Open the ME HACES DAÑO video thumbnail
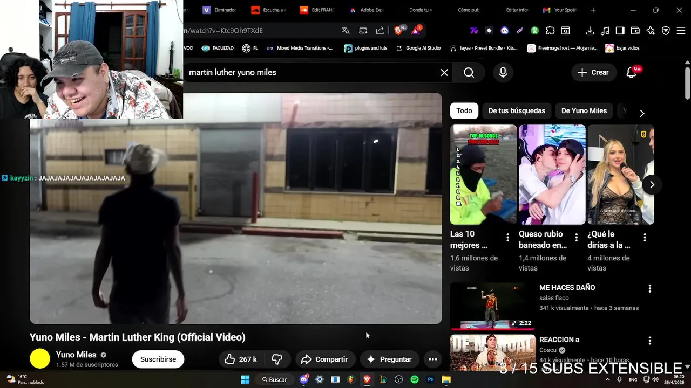This screenshot has width=691, height=388. tap(493, 306)
